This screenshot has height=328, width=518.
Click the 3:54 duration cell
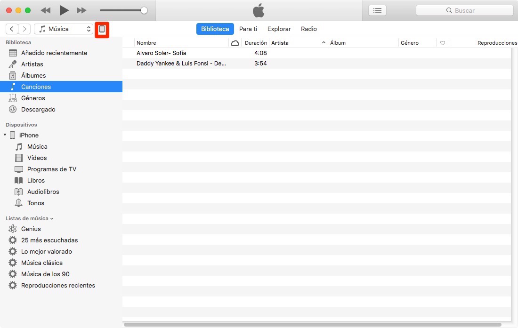coord(260,64)
